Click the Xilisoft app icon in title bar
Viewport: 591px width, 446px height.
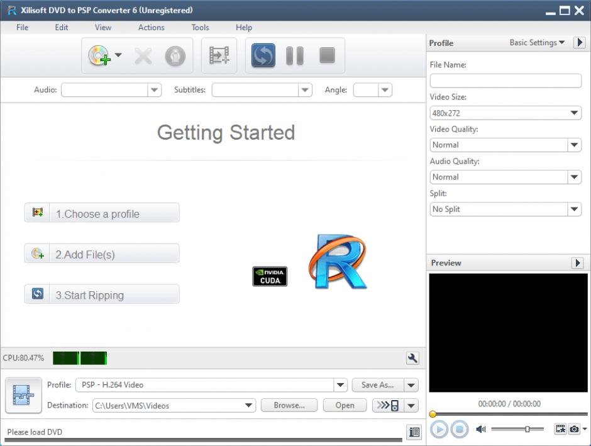[12, 10]
